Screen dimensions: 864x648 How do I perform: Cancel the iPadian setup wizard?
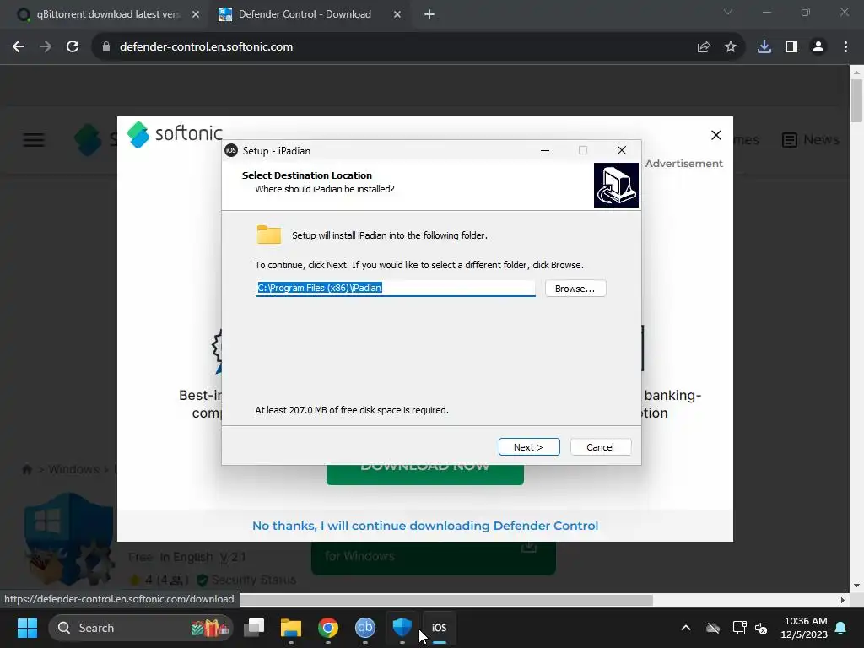(601, 447)
